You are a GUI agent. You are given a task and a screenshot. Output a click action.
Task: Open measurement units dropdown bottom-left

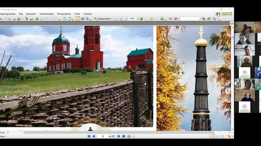pyautogui.click(x=7, y=136)
